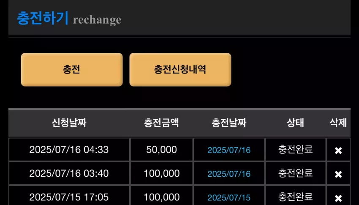
Task: Open the blue 2025/07/15 charge date link
Action: pos(229,198)
